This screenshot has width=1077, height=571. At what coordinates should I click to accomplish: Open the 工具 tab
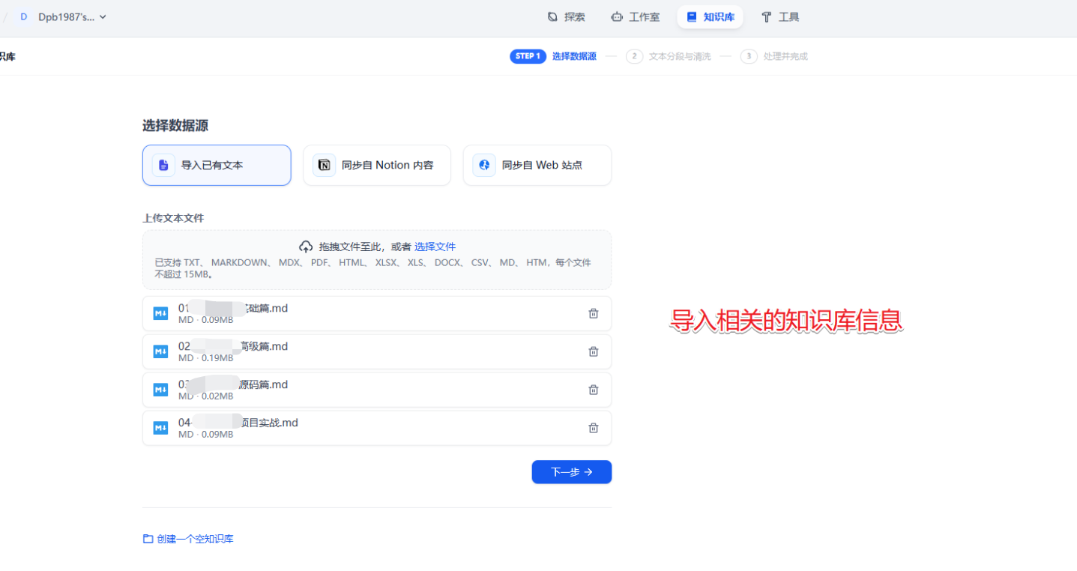(x=780, y=16)
